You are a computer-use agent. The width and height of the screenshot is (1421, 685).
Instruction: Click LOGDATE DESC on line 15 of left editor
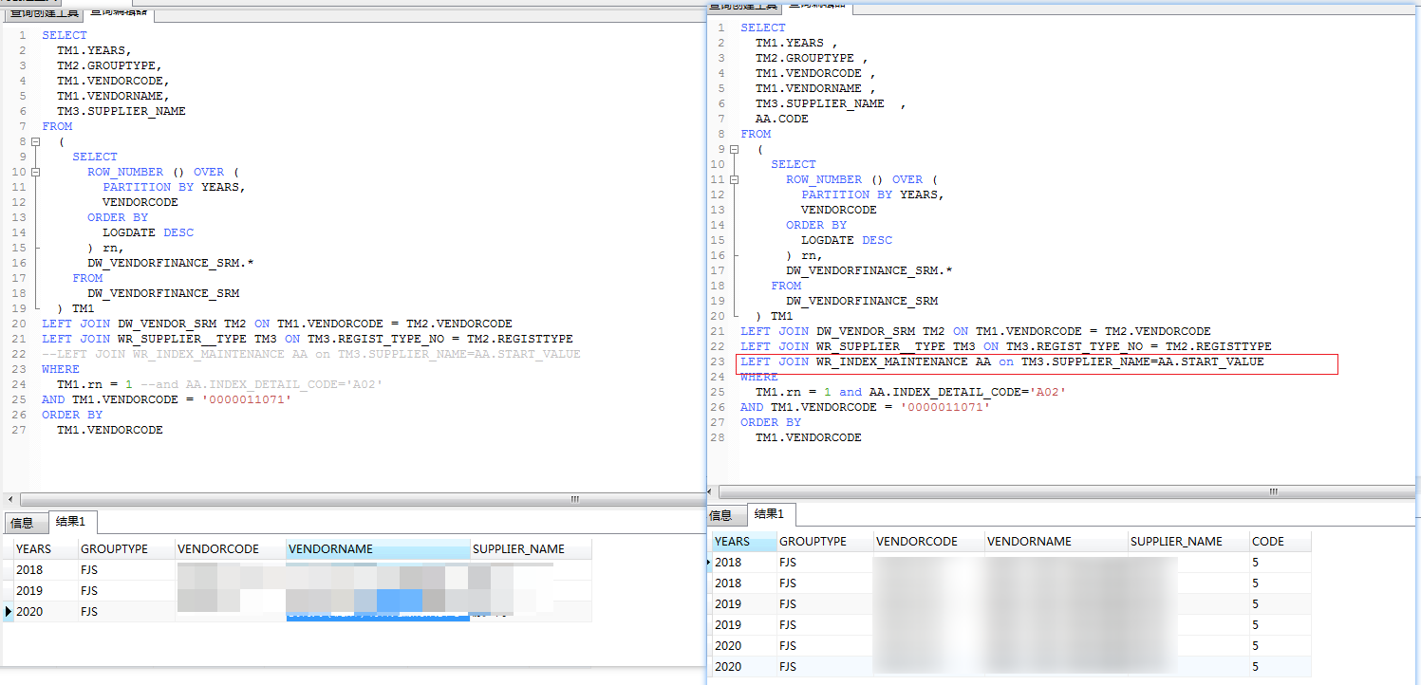[x=148, y=232]
